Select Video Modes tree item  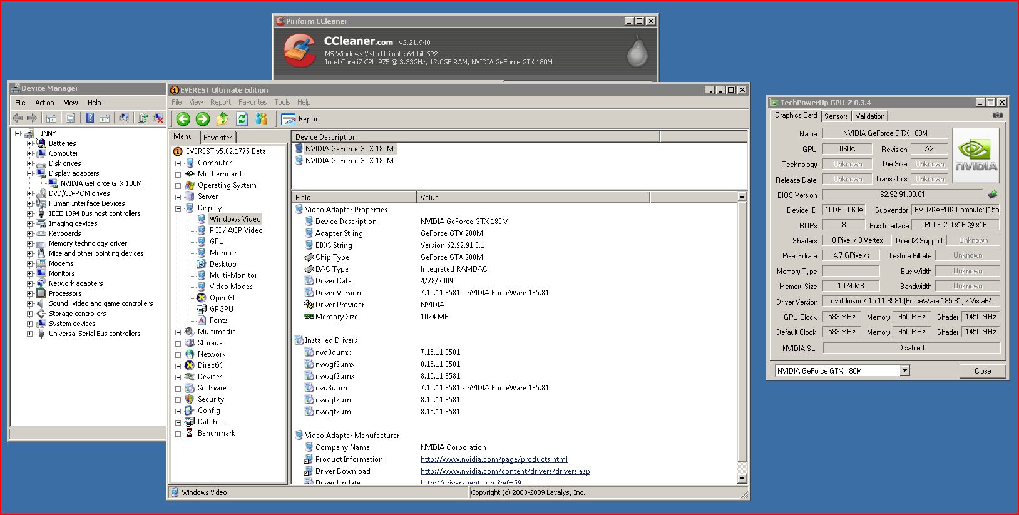[x=231, y=287]
